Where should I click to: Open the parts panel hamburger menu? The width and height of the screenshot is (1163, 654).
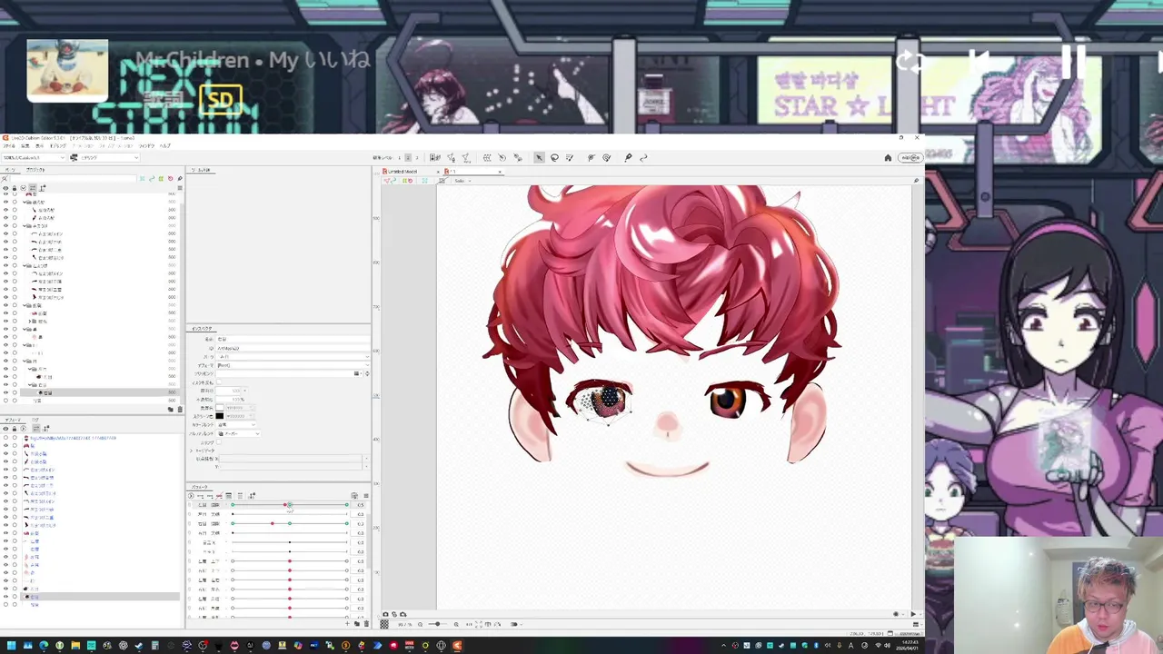[x=180, y=188]
